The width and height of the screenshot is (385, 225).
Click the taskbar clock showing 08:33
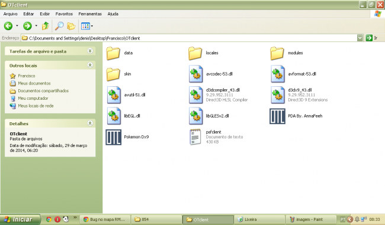tap(374, 220)
